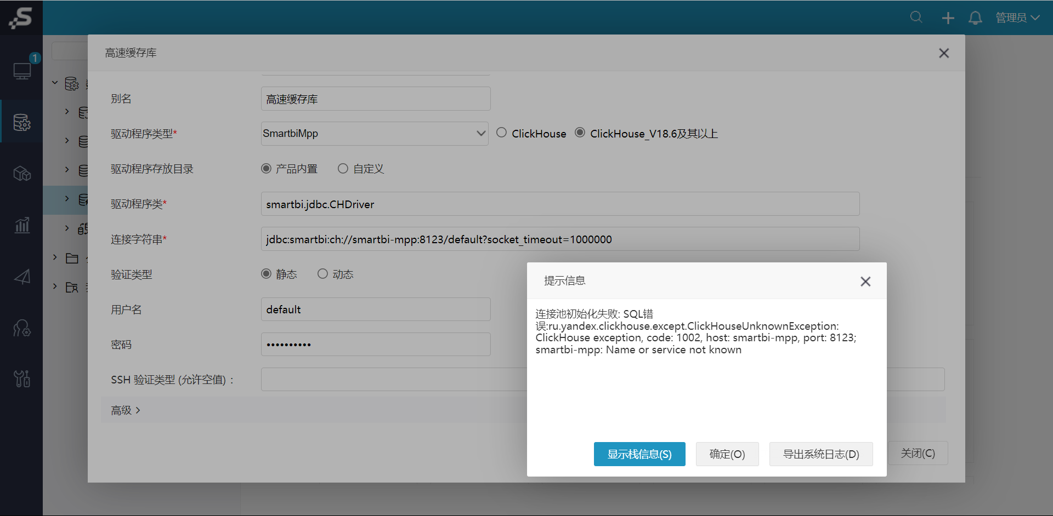Select the 静态 verification type radio
Screen dimensions: 1053x516
266,273
